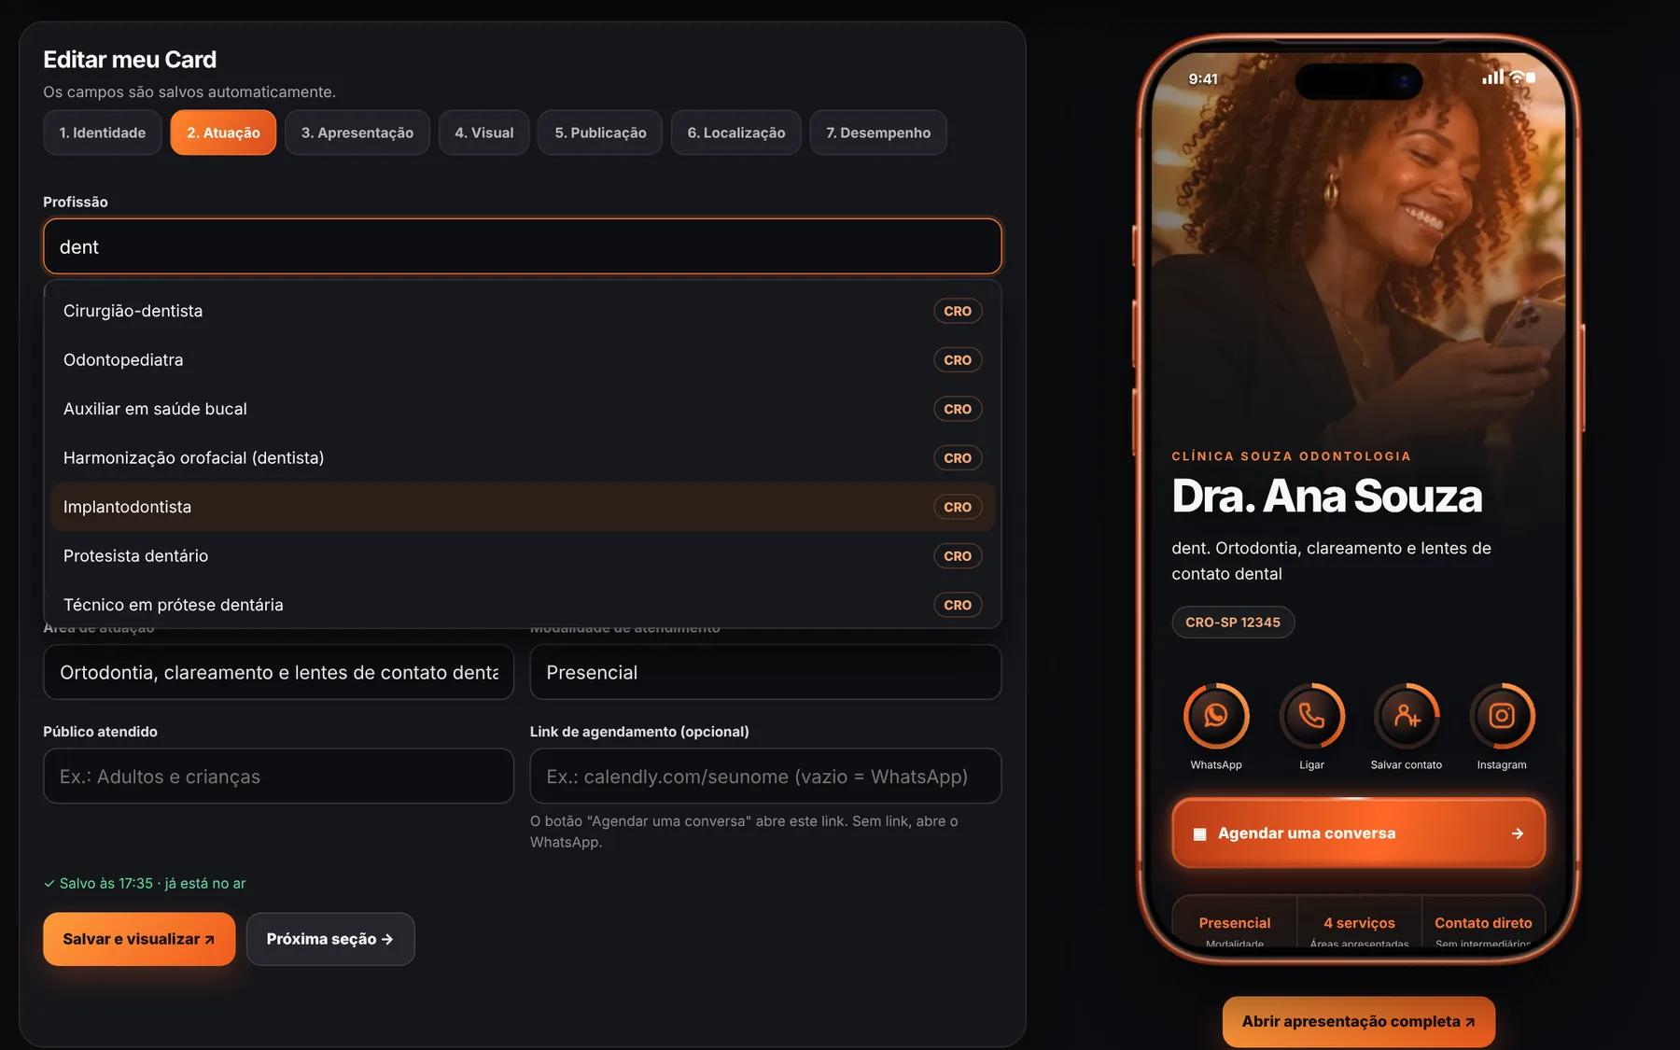
Task: Open the 6. Localização tab
Action: tap(736, 133)
